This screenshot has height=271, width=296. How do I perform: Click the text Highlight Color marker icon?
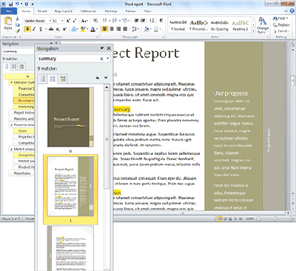83,29
